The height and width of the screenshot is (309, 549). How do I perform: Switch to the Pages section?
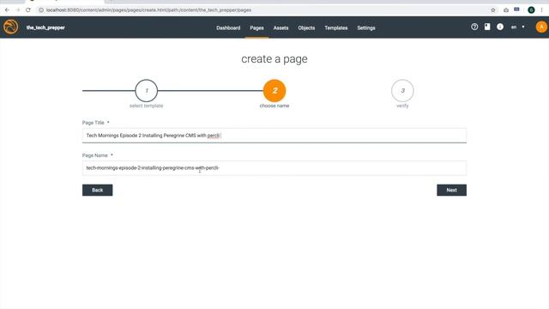[x=256, y=27]
